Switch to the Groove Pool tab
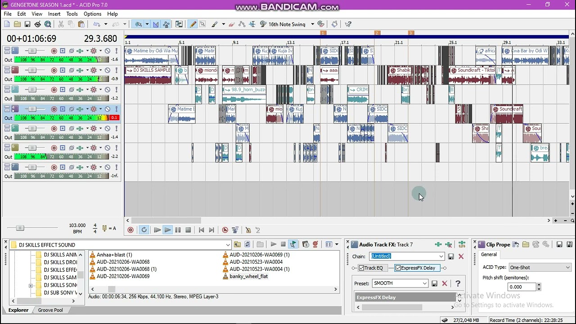576x324 pixels. coord(50,310)
